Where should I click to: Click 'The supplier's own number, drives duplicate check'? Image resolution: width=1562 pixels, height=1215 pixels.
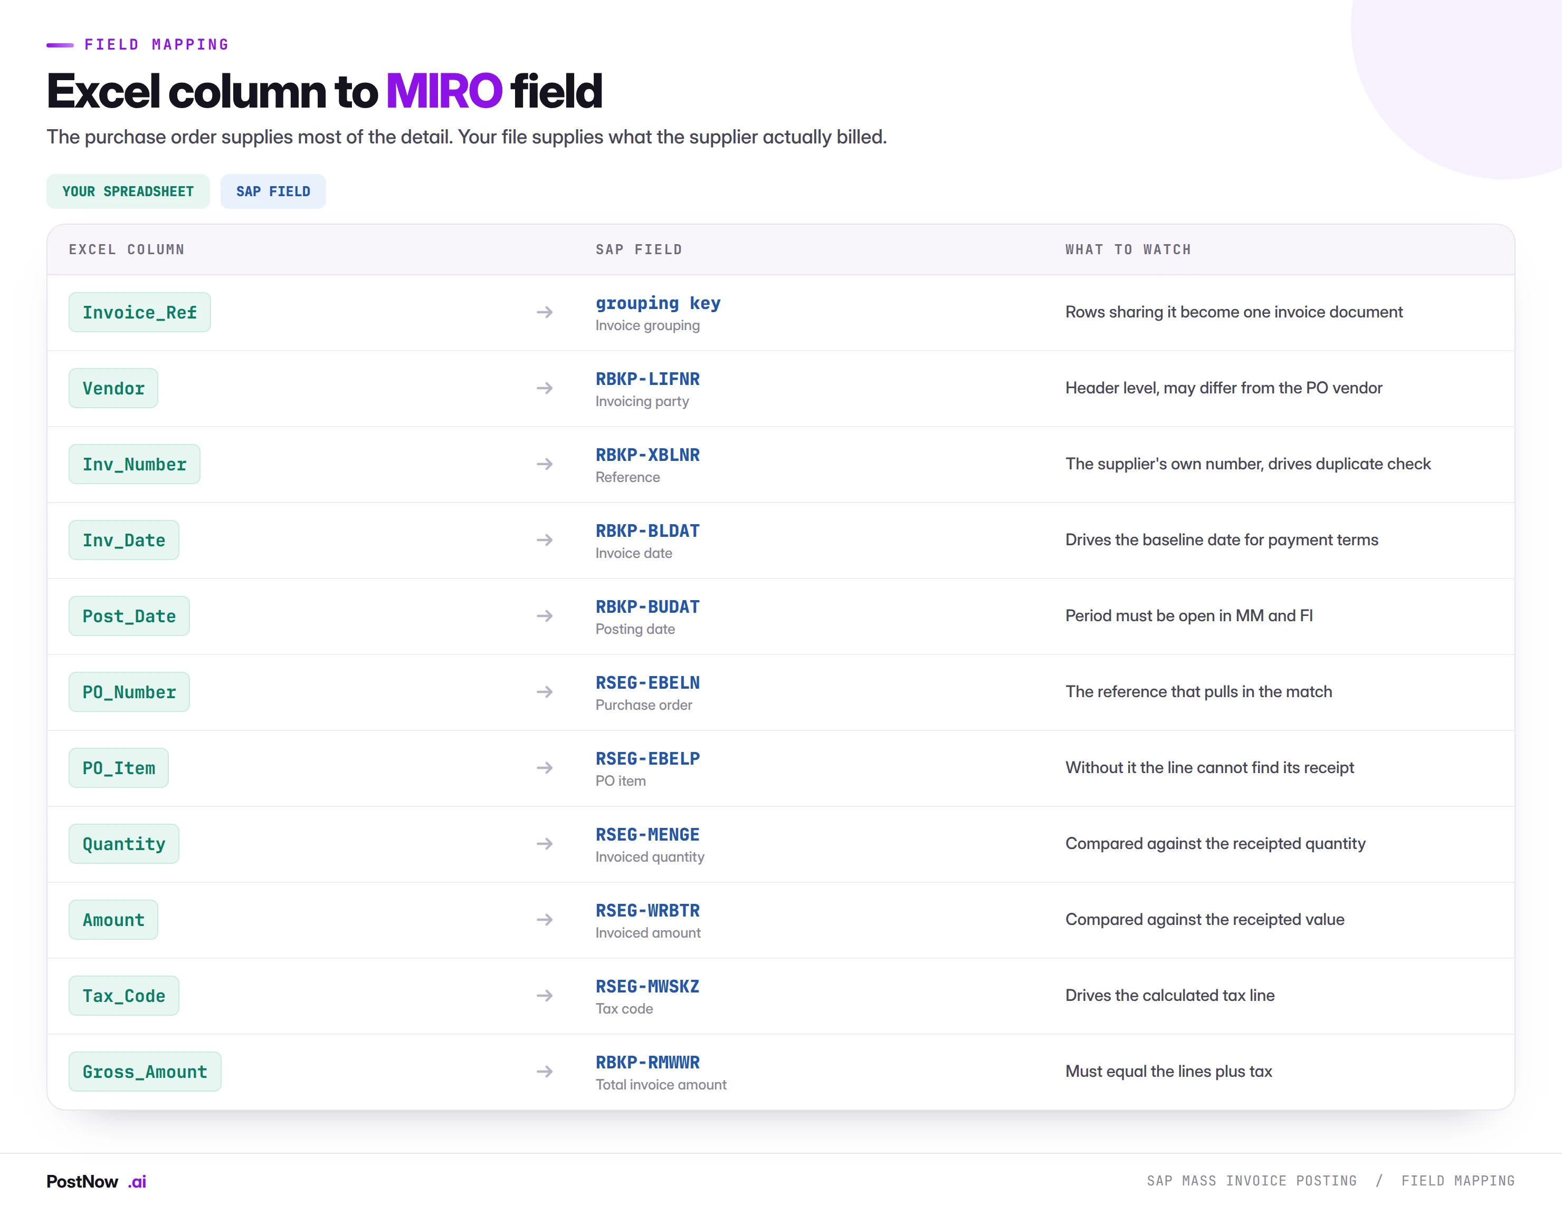(1248, 465)
